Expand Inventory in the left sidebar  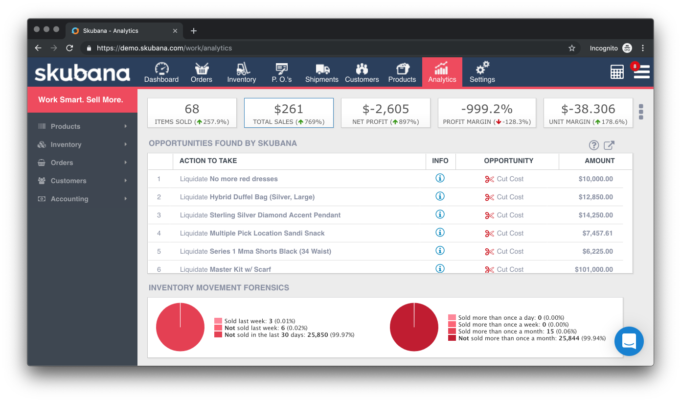[82, 144]
